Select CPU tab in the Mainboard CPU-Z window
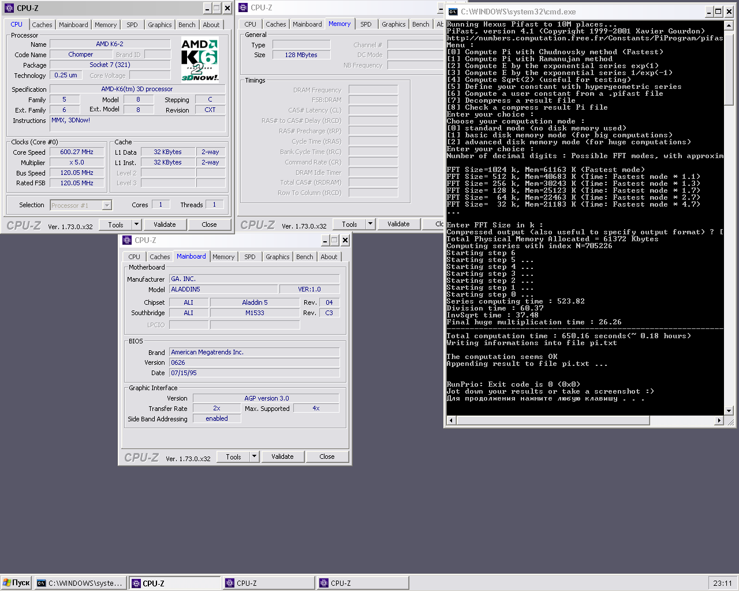Image resolution: width=739 pixels, height=591 pixels. click(134, 257)
